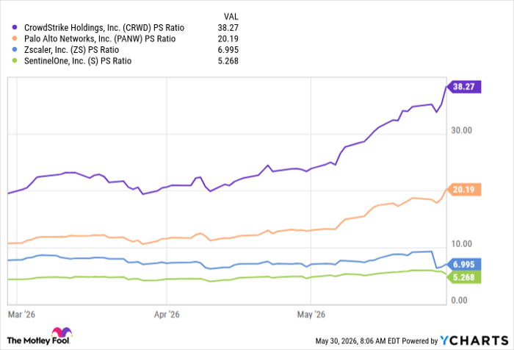This screenshot has height=350, width=514.
Task: Click the May 30, 2026 timestamp text
Action: pos(358,341)
